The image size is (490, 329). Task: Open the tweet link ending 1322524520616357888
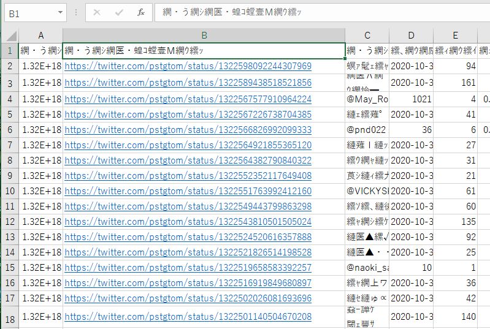(188, 237)
